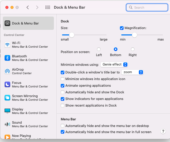Viewport: 170px width, 142px height.
Task: Select the Left dock position radio button
Action: (99, 49)
